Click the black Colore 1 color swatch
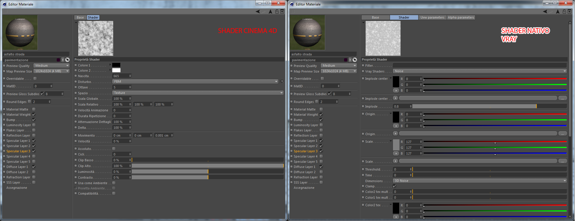This screenshot has height=221, width=577. 116,65
